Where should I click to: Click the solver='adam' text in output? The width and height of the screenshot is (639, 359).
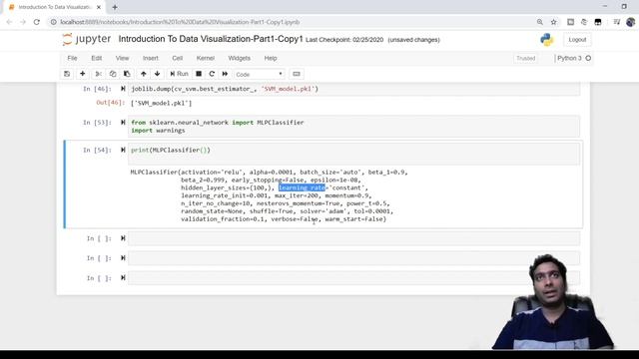tap(324, 211)
